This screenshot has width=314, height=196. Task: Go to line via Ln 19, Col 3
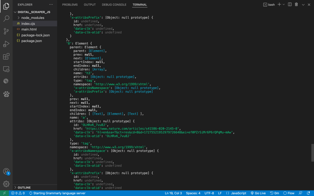click(x=173, y=193)
